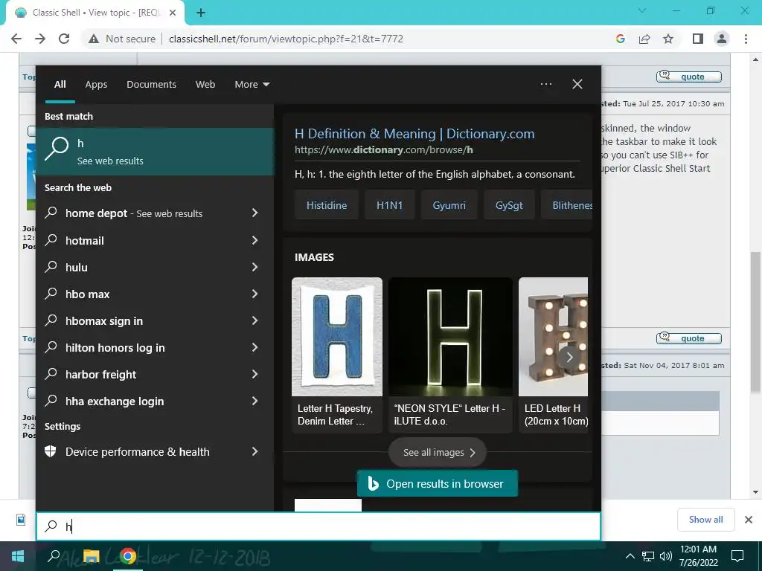Click the downloaded file icon in download bar

click(x=21, y=520)
